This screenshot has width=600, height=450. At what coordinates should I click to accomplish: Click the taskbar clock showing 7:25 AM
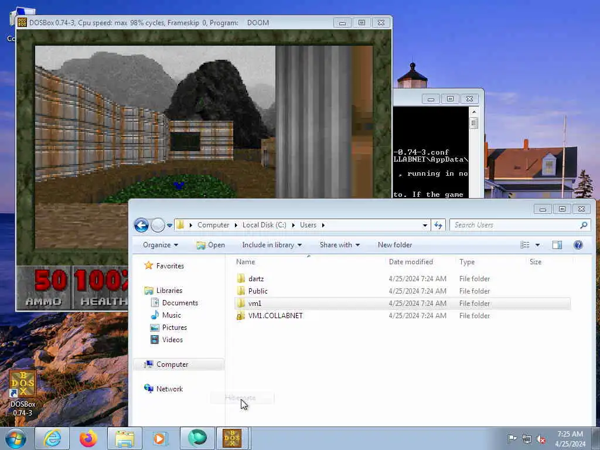[x=570, y=439]
